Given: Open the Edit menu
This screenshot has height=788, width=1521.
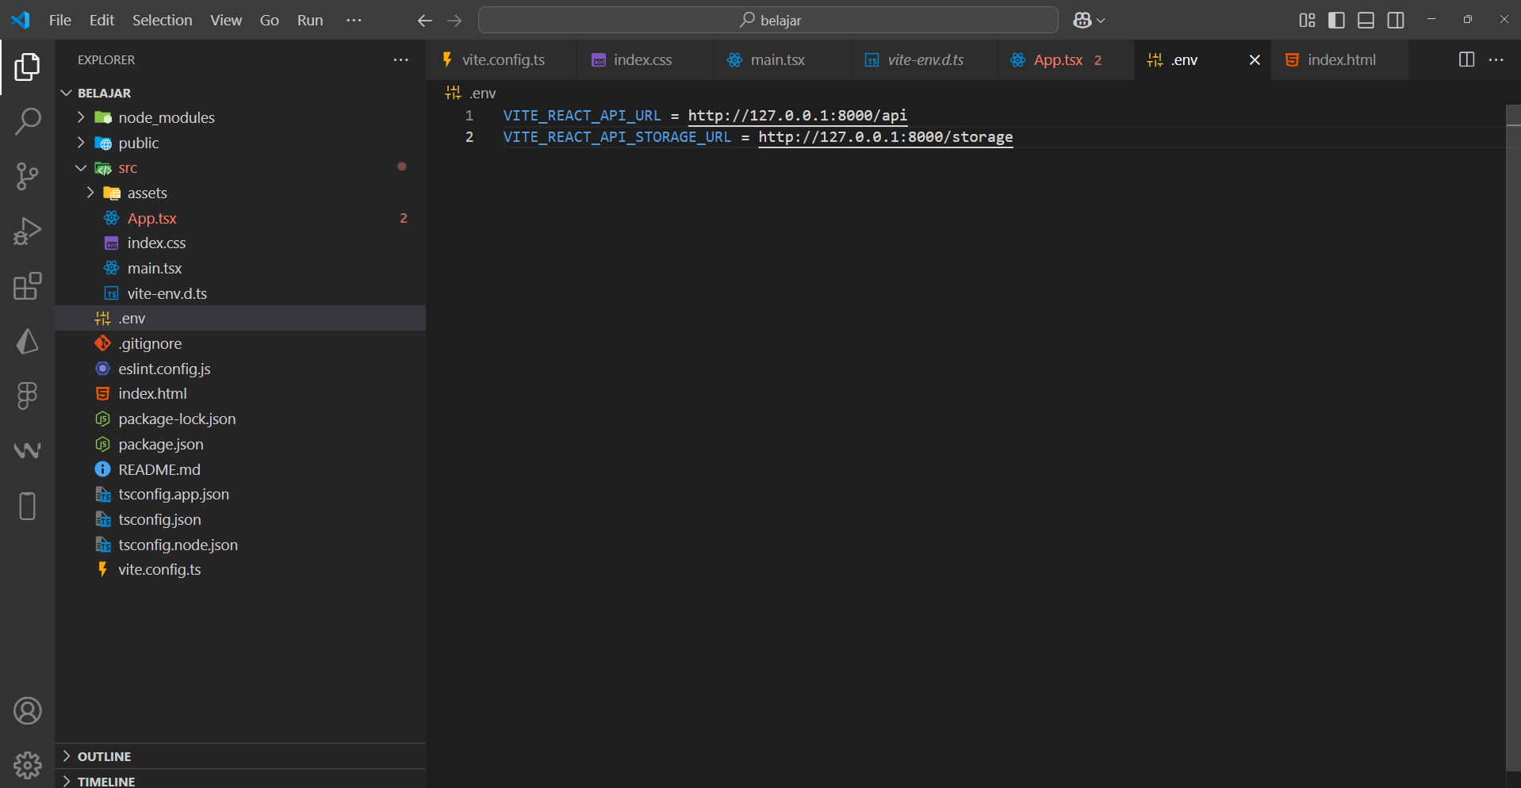Looking at the screenshot, I should click(x=102, y=21).
